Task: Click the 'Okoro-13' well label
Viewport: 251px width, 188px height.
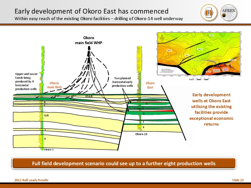Action: coord(141,134)
